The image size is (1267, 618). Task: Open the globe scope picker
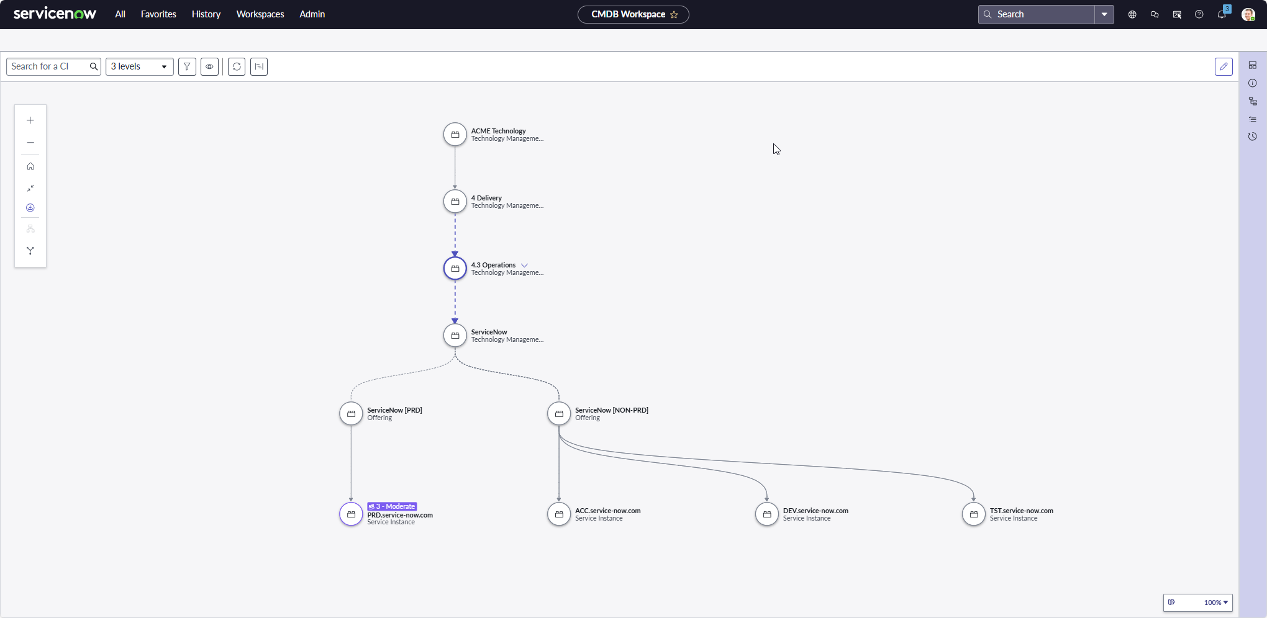click(1132, 14)
